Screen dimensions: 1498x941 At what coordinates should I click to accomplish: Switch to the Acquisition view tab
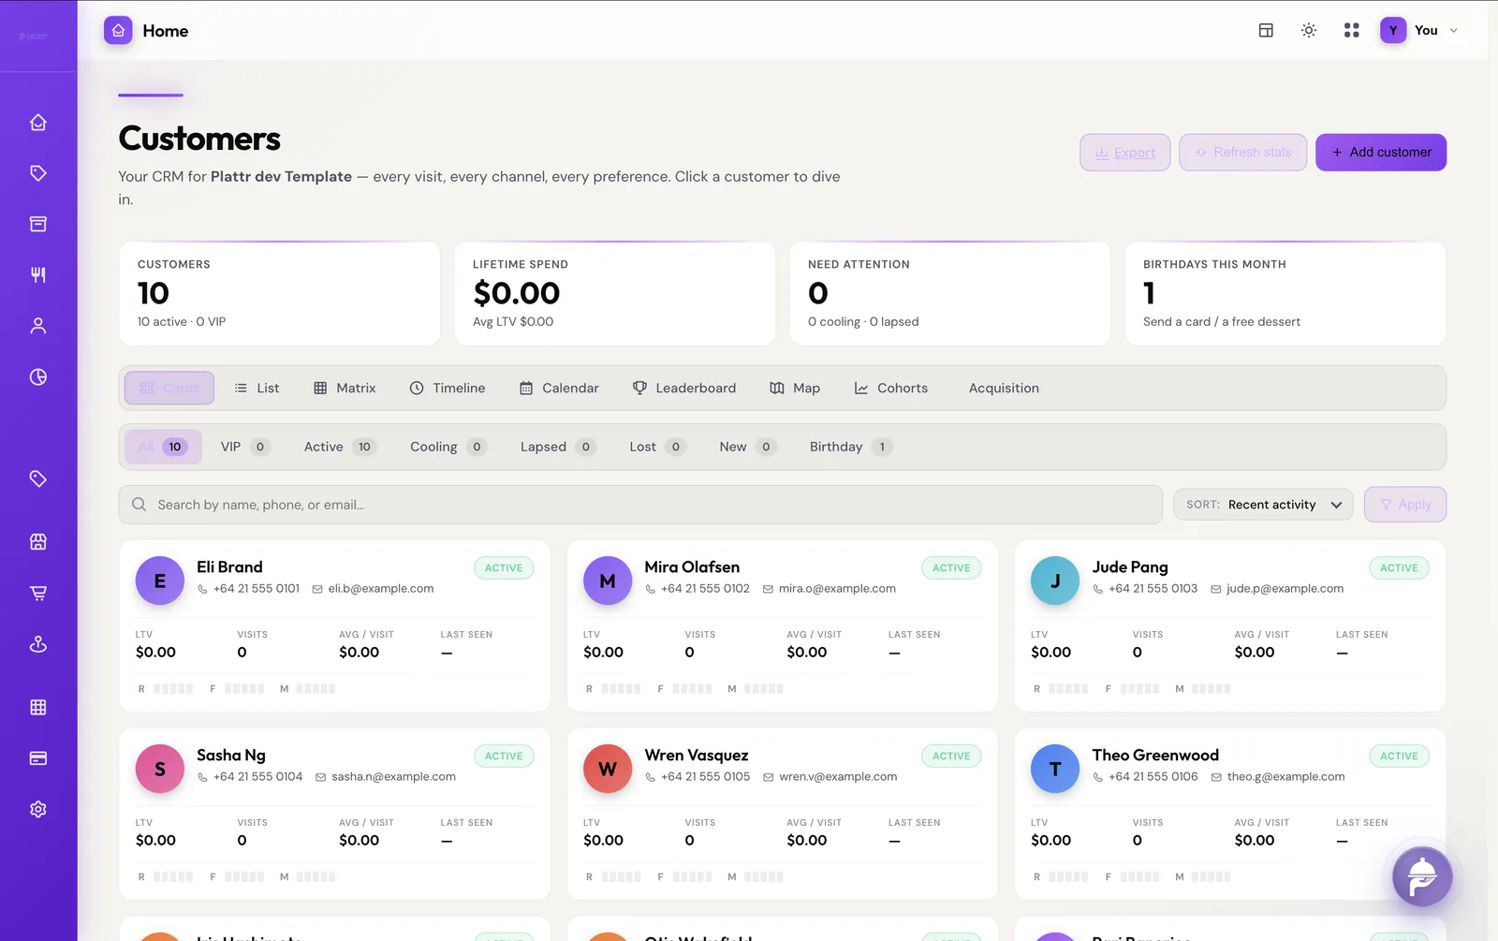(1004, 388)
